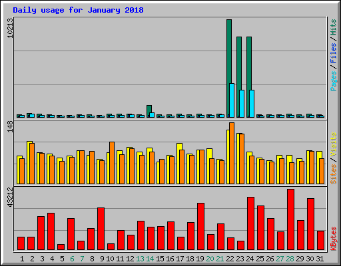Click the yellow Visits bar for day 2
This screenshot has width=341, height=266.
[x=28, y=162]
